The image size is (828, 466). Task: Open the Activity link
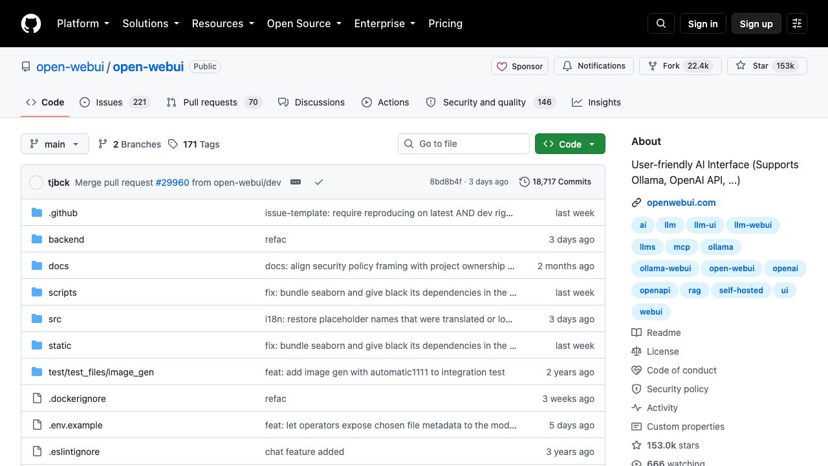(655, 408)
